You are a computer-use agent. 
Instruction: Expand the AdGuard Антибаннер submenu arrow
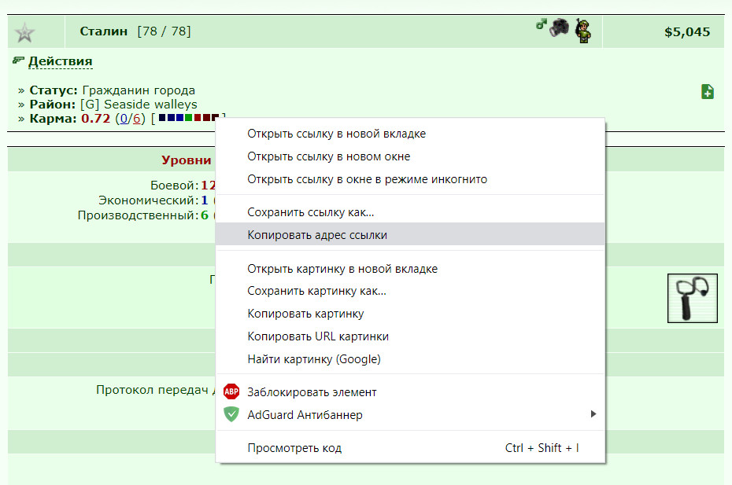coord(593,414)
